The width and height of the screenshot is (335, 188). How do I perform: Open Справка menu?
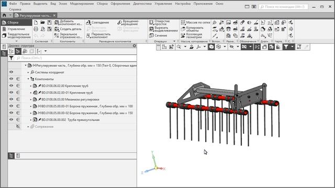click(x=15, y=9)
